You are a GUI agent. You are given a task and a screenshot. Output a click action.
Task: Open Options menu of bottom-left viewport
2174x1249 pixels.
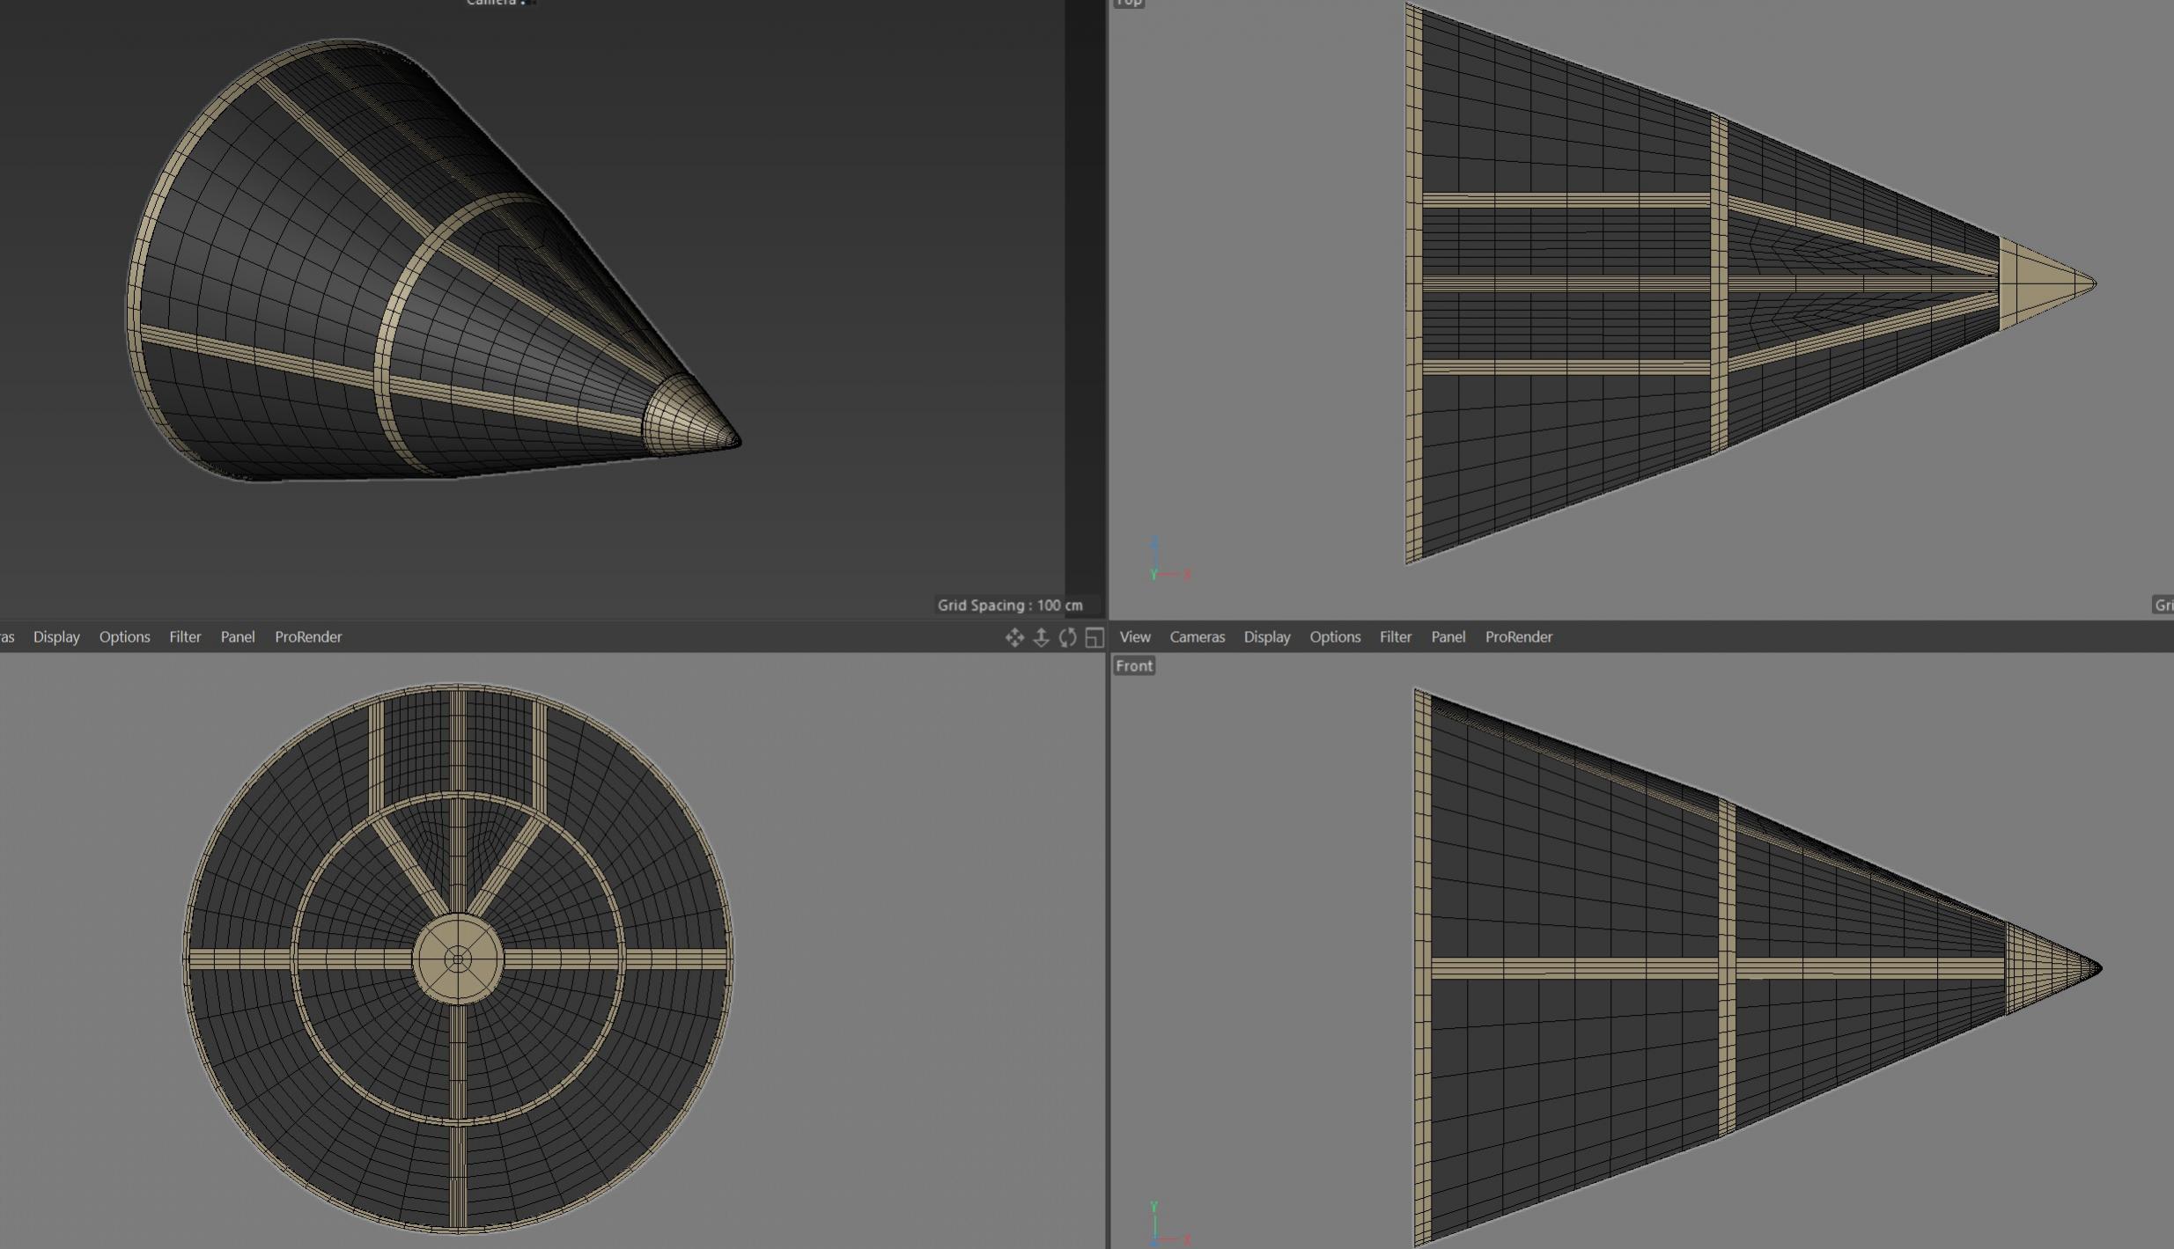tap(124, 636)
